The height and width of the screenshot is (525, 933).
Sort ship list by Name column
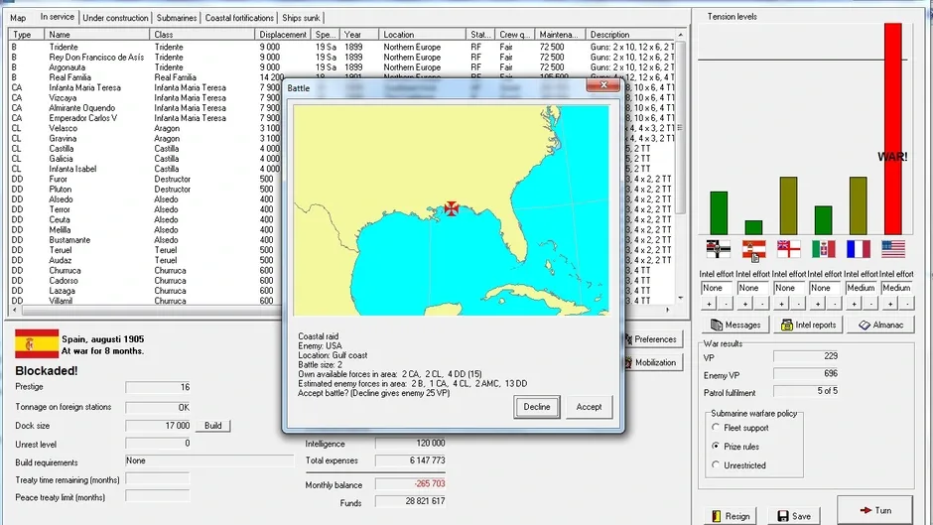pyautogui.click(x=97, y=35)
